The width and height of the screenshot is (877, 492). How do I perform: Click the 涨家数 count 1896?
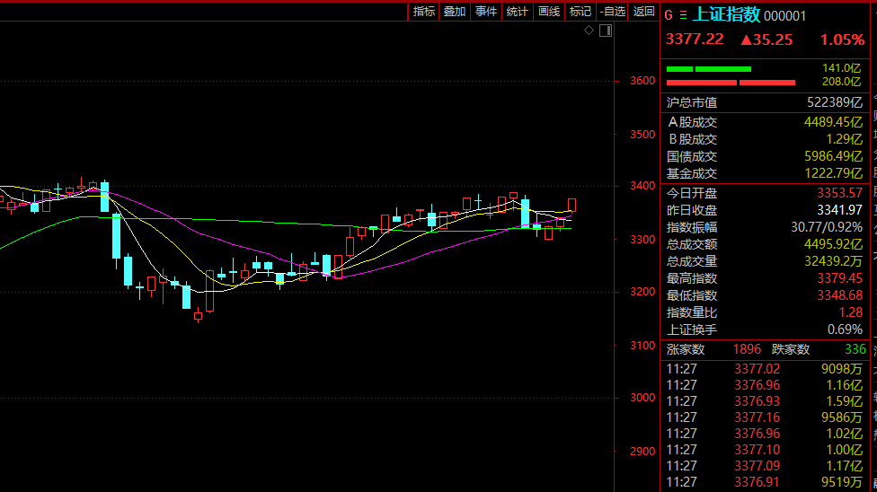click(x=747, y=349)
